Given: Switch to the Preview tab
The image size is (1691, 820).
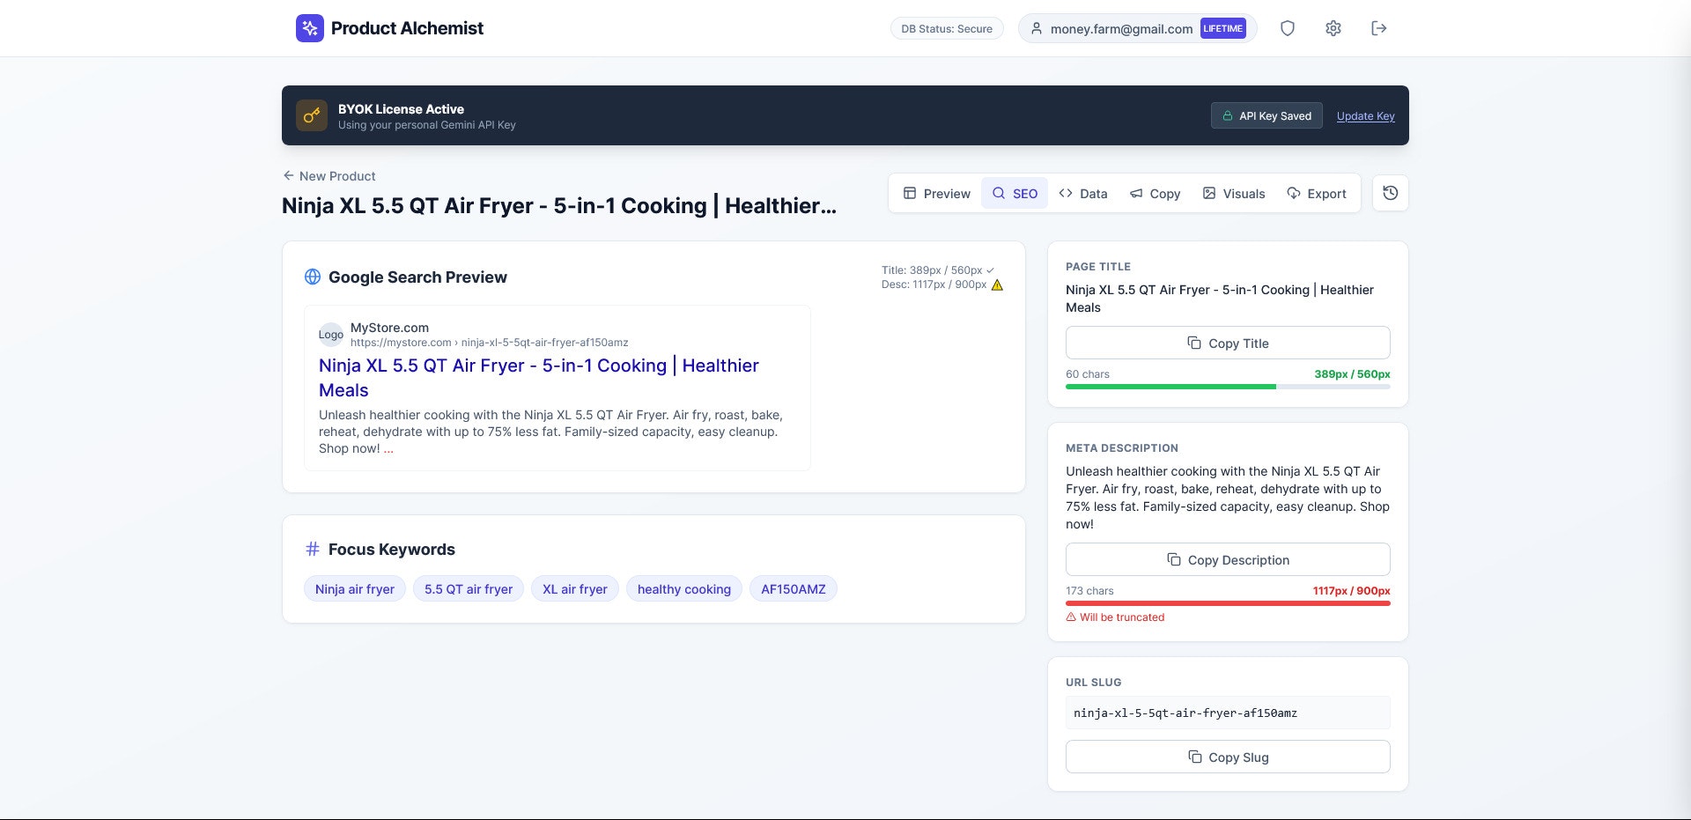Looking at the screenshot, I should coord(937,193).
